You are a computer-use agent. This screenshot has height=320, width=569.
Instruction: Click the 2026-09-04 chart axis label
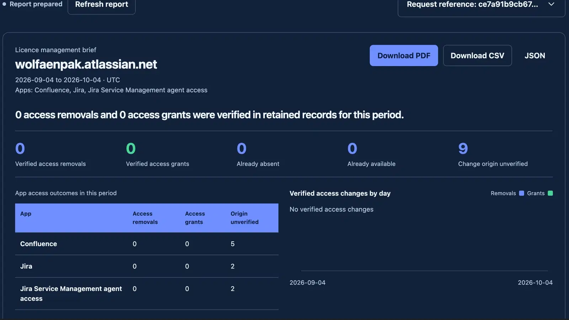pyautogui.click(x=307, y=283)
